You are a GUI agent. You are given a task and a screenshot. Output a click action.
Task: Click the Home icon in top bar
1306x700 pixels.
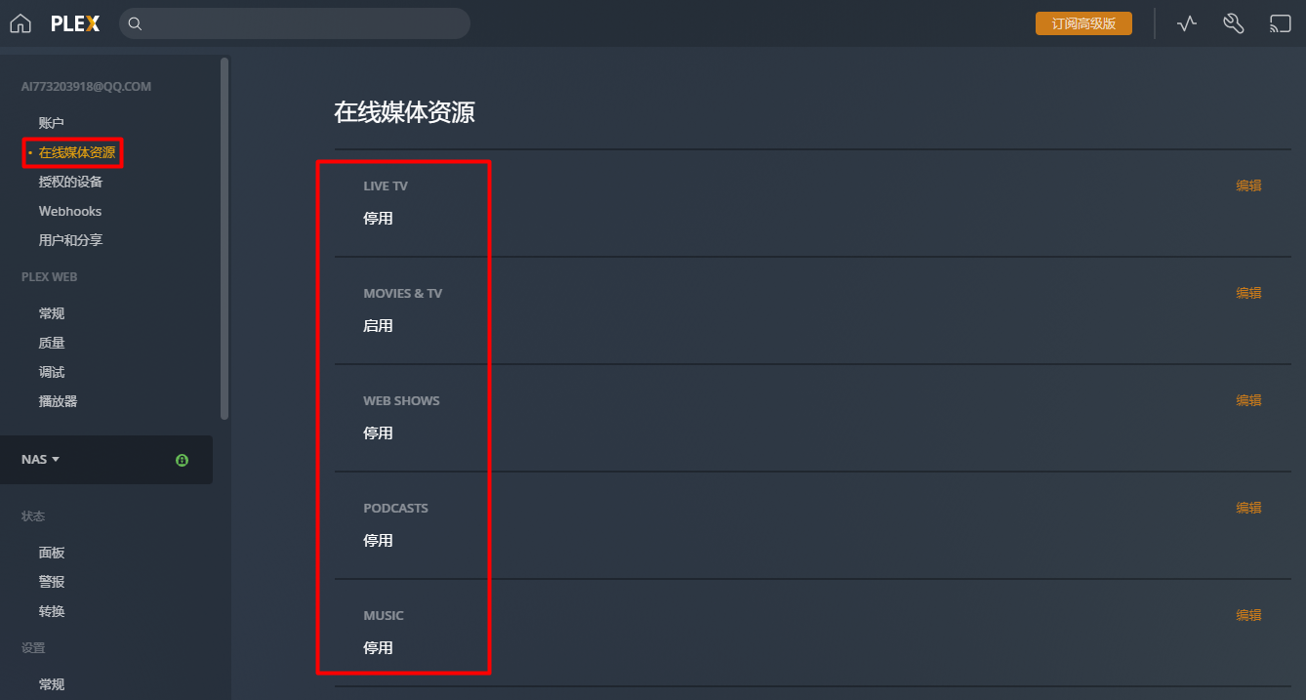(20, 23)
